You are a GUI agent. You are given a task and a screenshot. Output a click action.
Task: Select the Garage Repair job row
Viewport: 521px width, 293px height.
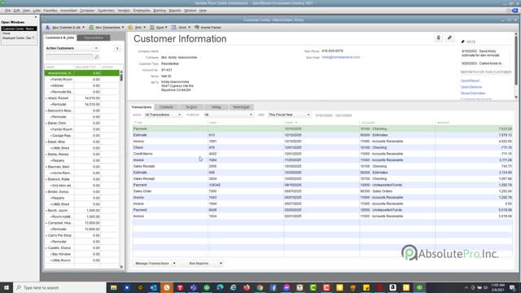(x=81, y=136)
